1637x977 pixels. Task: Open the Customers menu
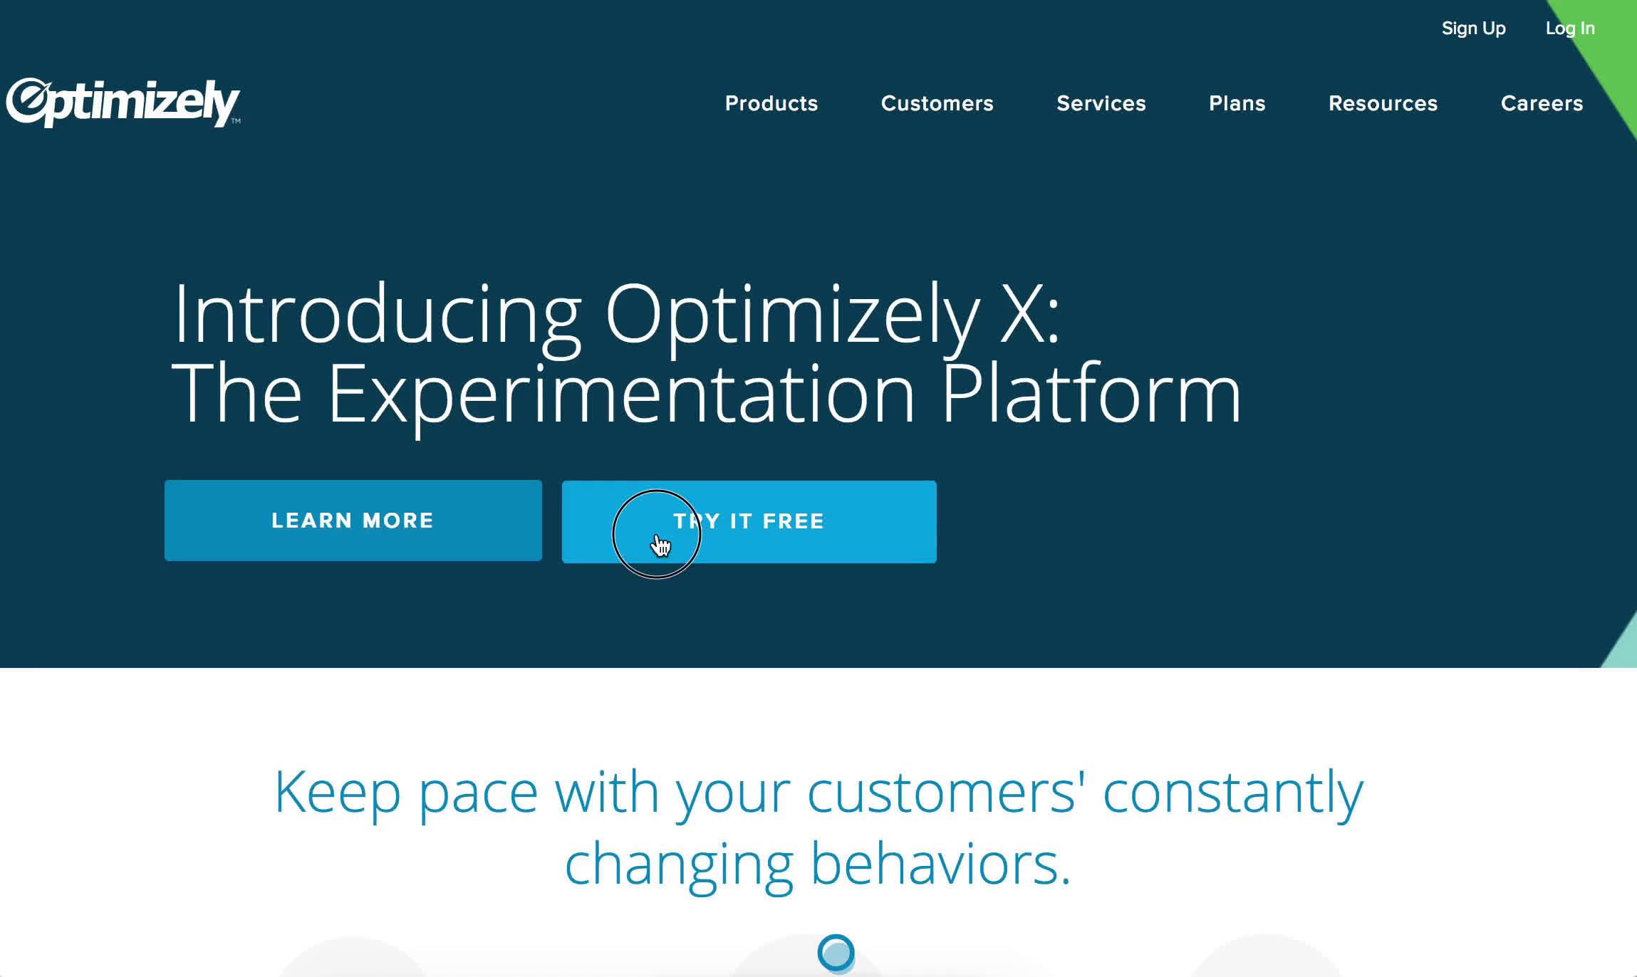pyautogui.click(x=937, y=103)
